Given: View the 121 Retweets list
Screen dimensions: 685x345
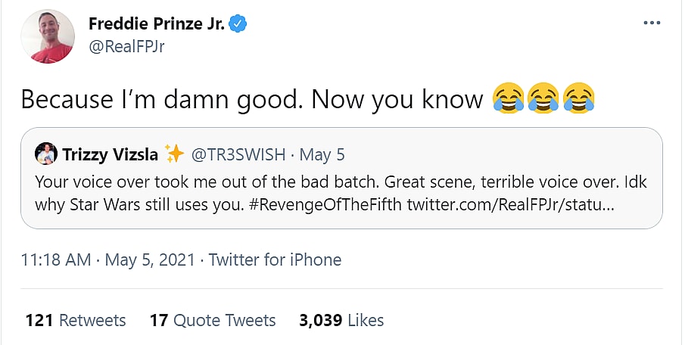Looking at the screenshot, I should (x=76, y=320).
